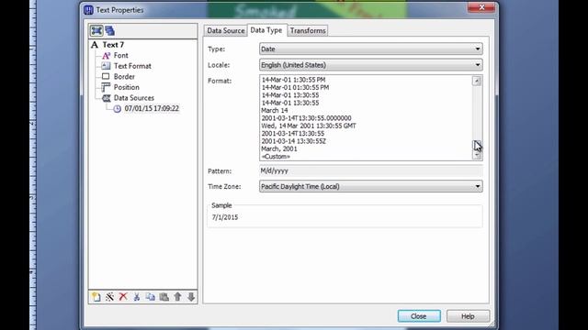Image resolution: width=588 pixels, height=330 pixels.
Task: Select the March 14 format
Action: [x=275, y=110]
